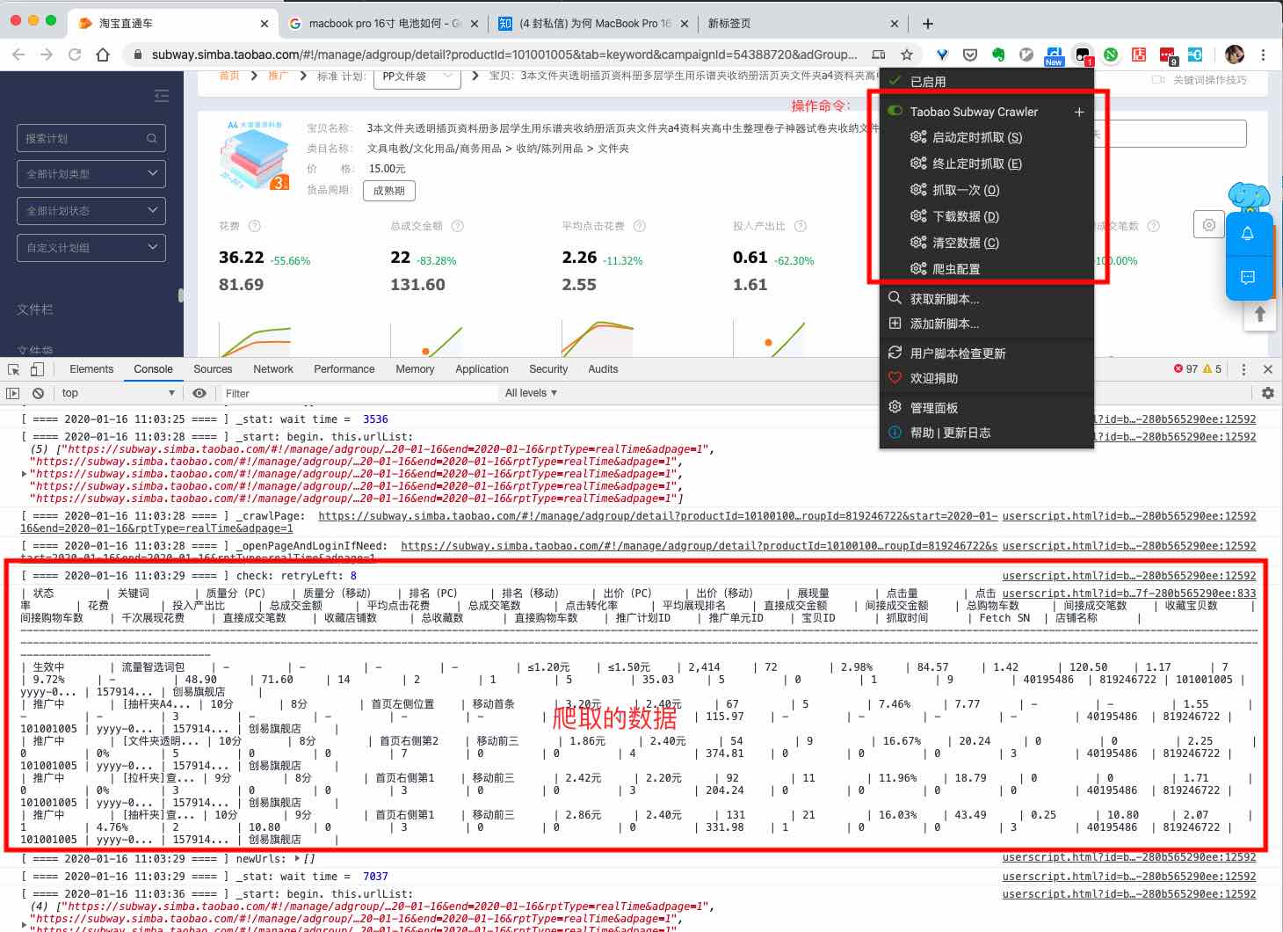
Task: Open console settings gear icon
Action: [x=1268, y=393]
